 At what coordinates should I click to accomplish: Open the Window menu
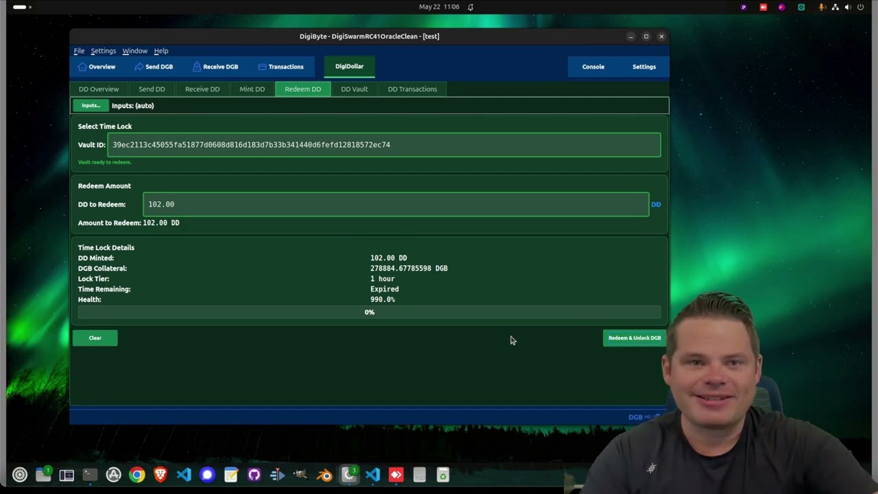(134, 51)
